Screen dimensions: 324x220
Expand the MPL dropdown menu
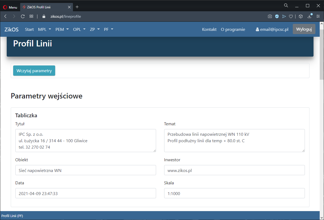click(x=44, y=30)
